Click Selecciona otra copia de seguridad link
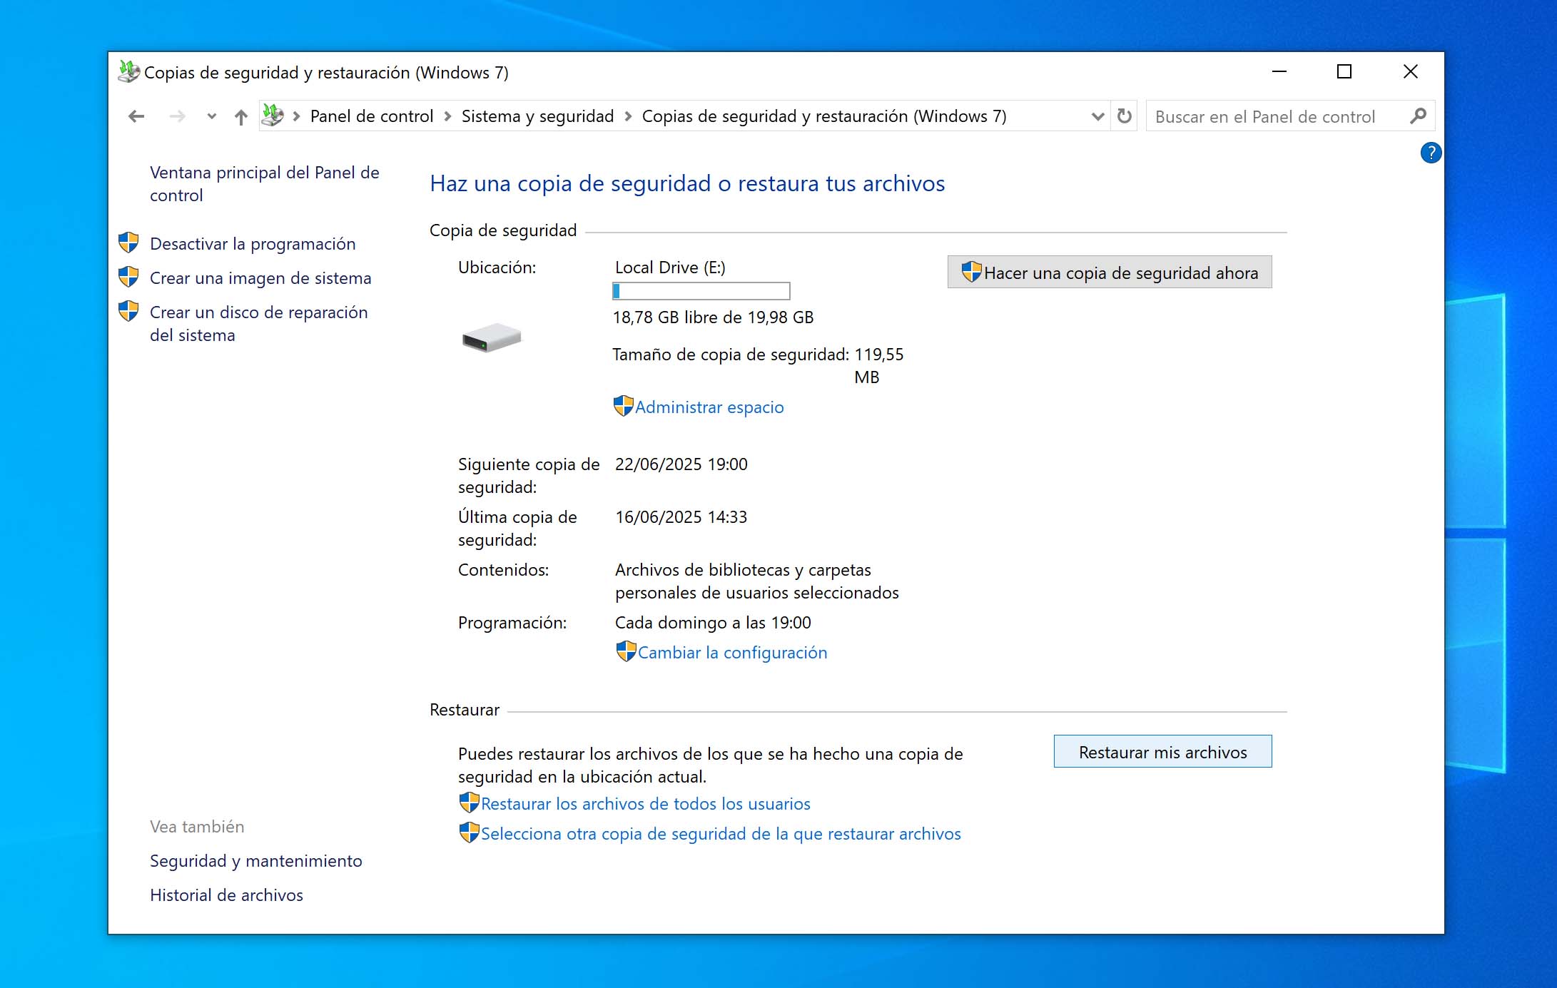 point(721,834)
